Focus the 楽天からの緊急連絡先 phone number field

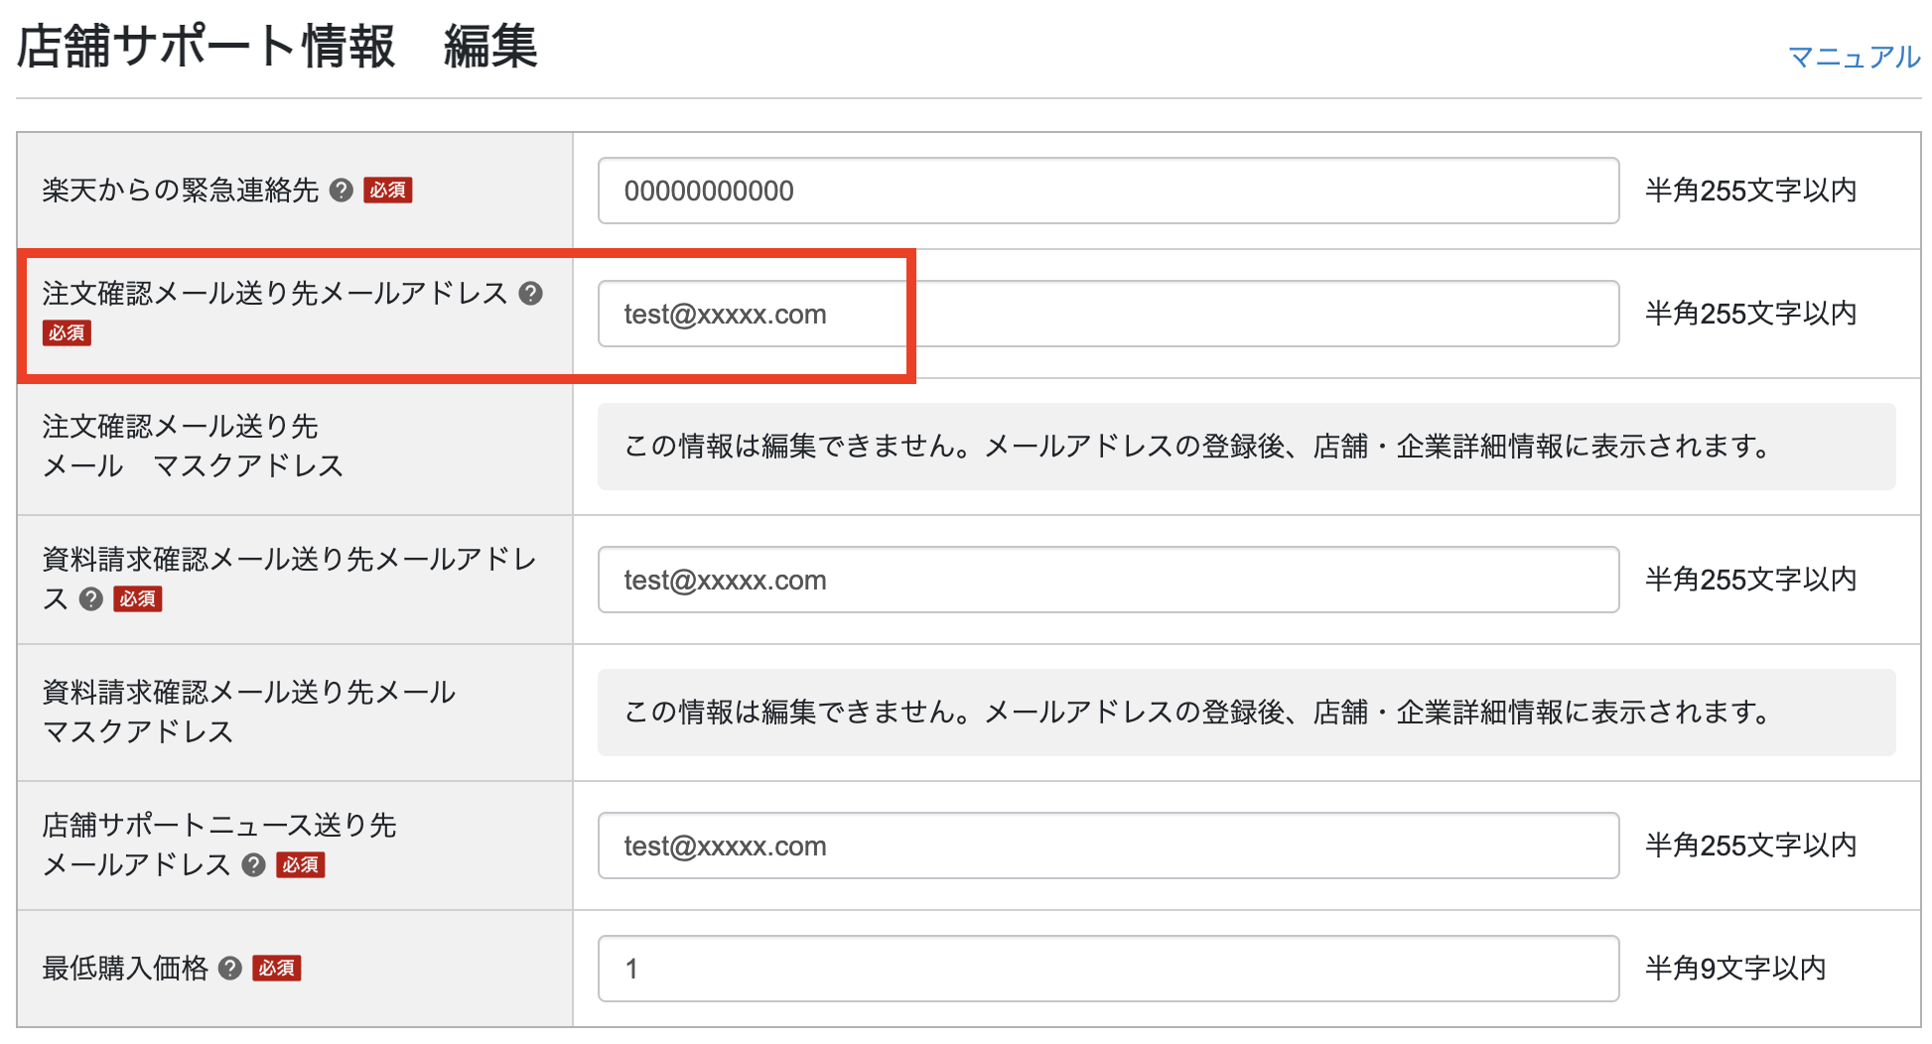coord(1107,191)
